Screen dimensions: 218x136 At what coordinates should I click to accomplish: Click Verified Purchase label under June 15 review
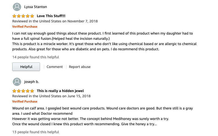click(25, 102)
